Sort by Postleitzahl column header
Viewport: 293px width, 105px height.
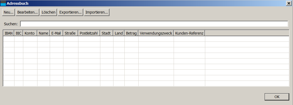pyautogui.click(x=89, y=33)
